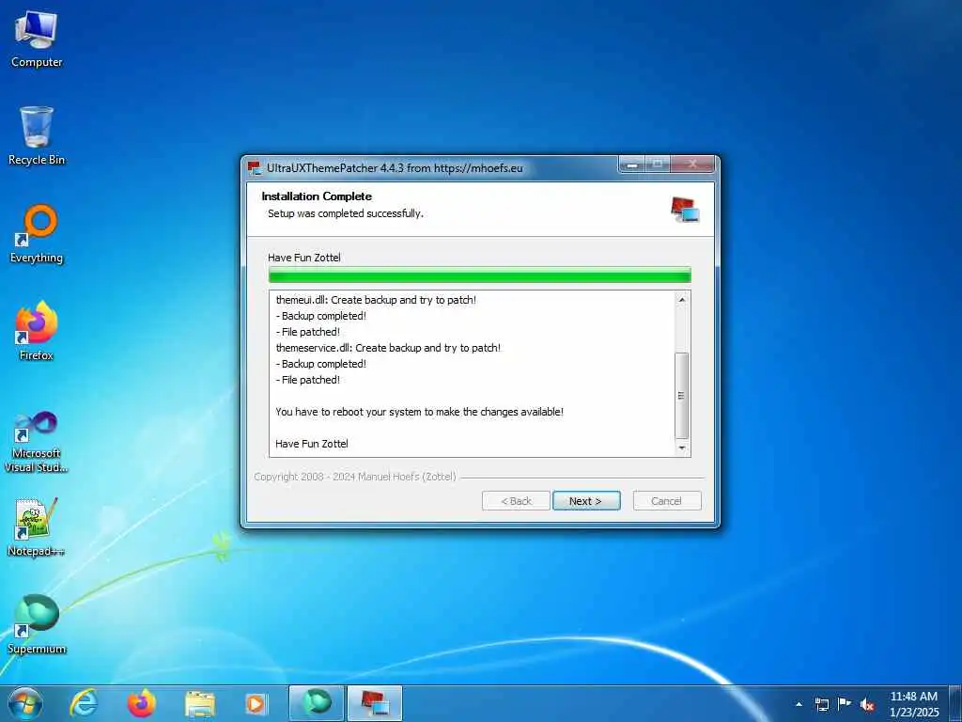Click the Show Desktop strip at taskbar end

click(955, 703)
